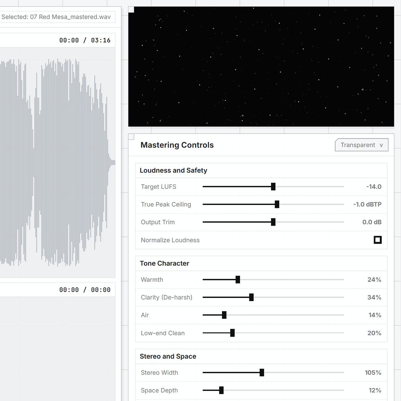401x401 pixels.
Task: Click the starfield visualizer preview
Action: click(x=261, y=67)
